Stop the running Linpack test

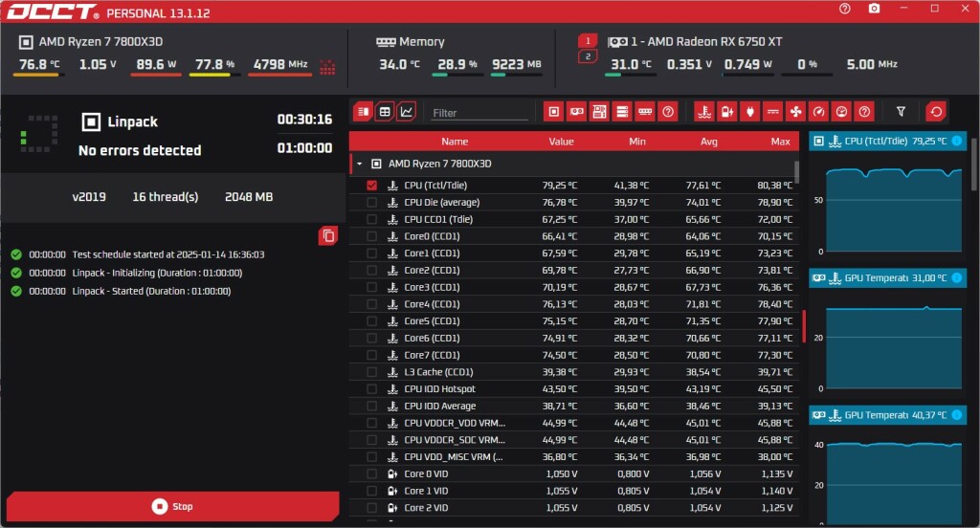pos(173,506)
